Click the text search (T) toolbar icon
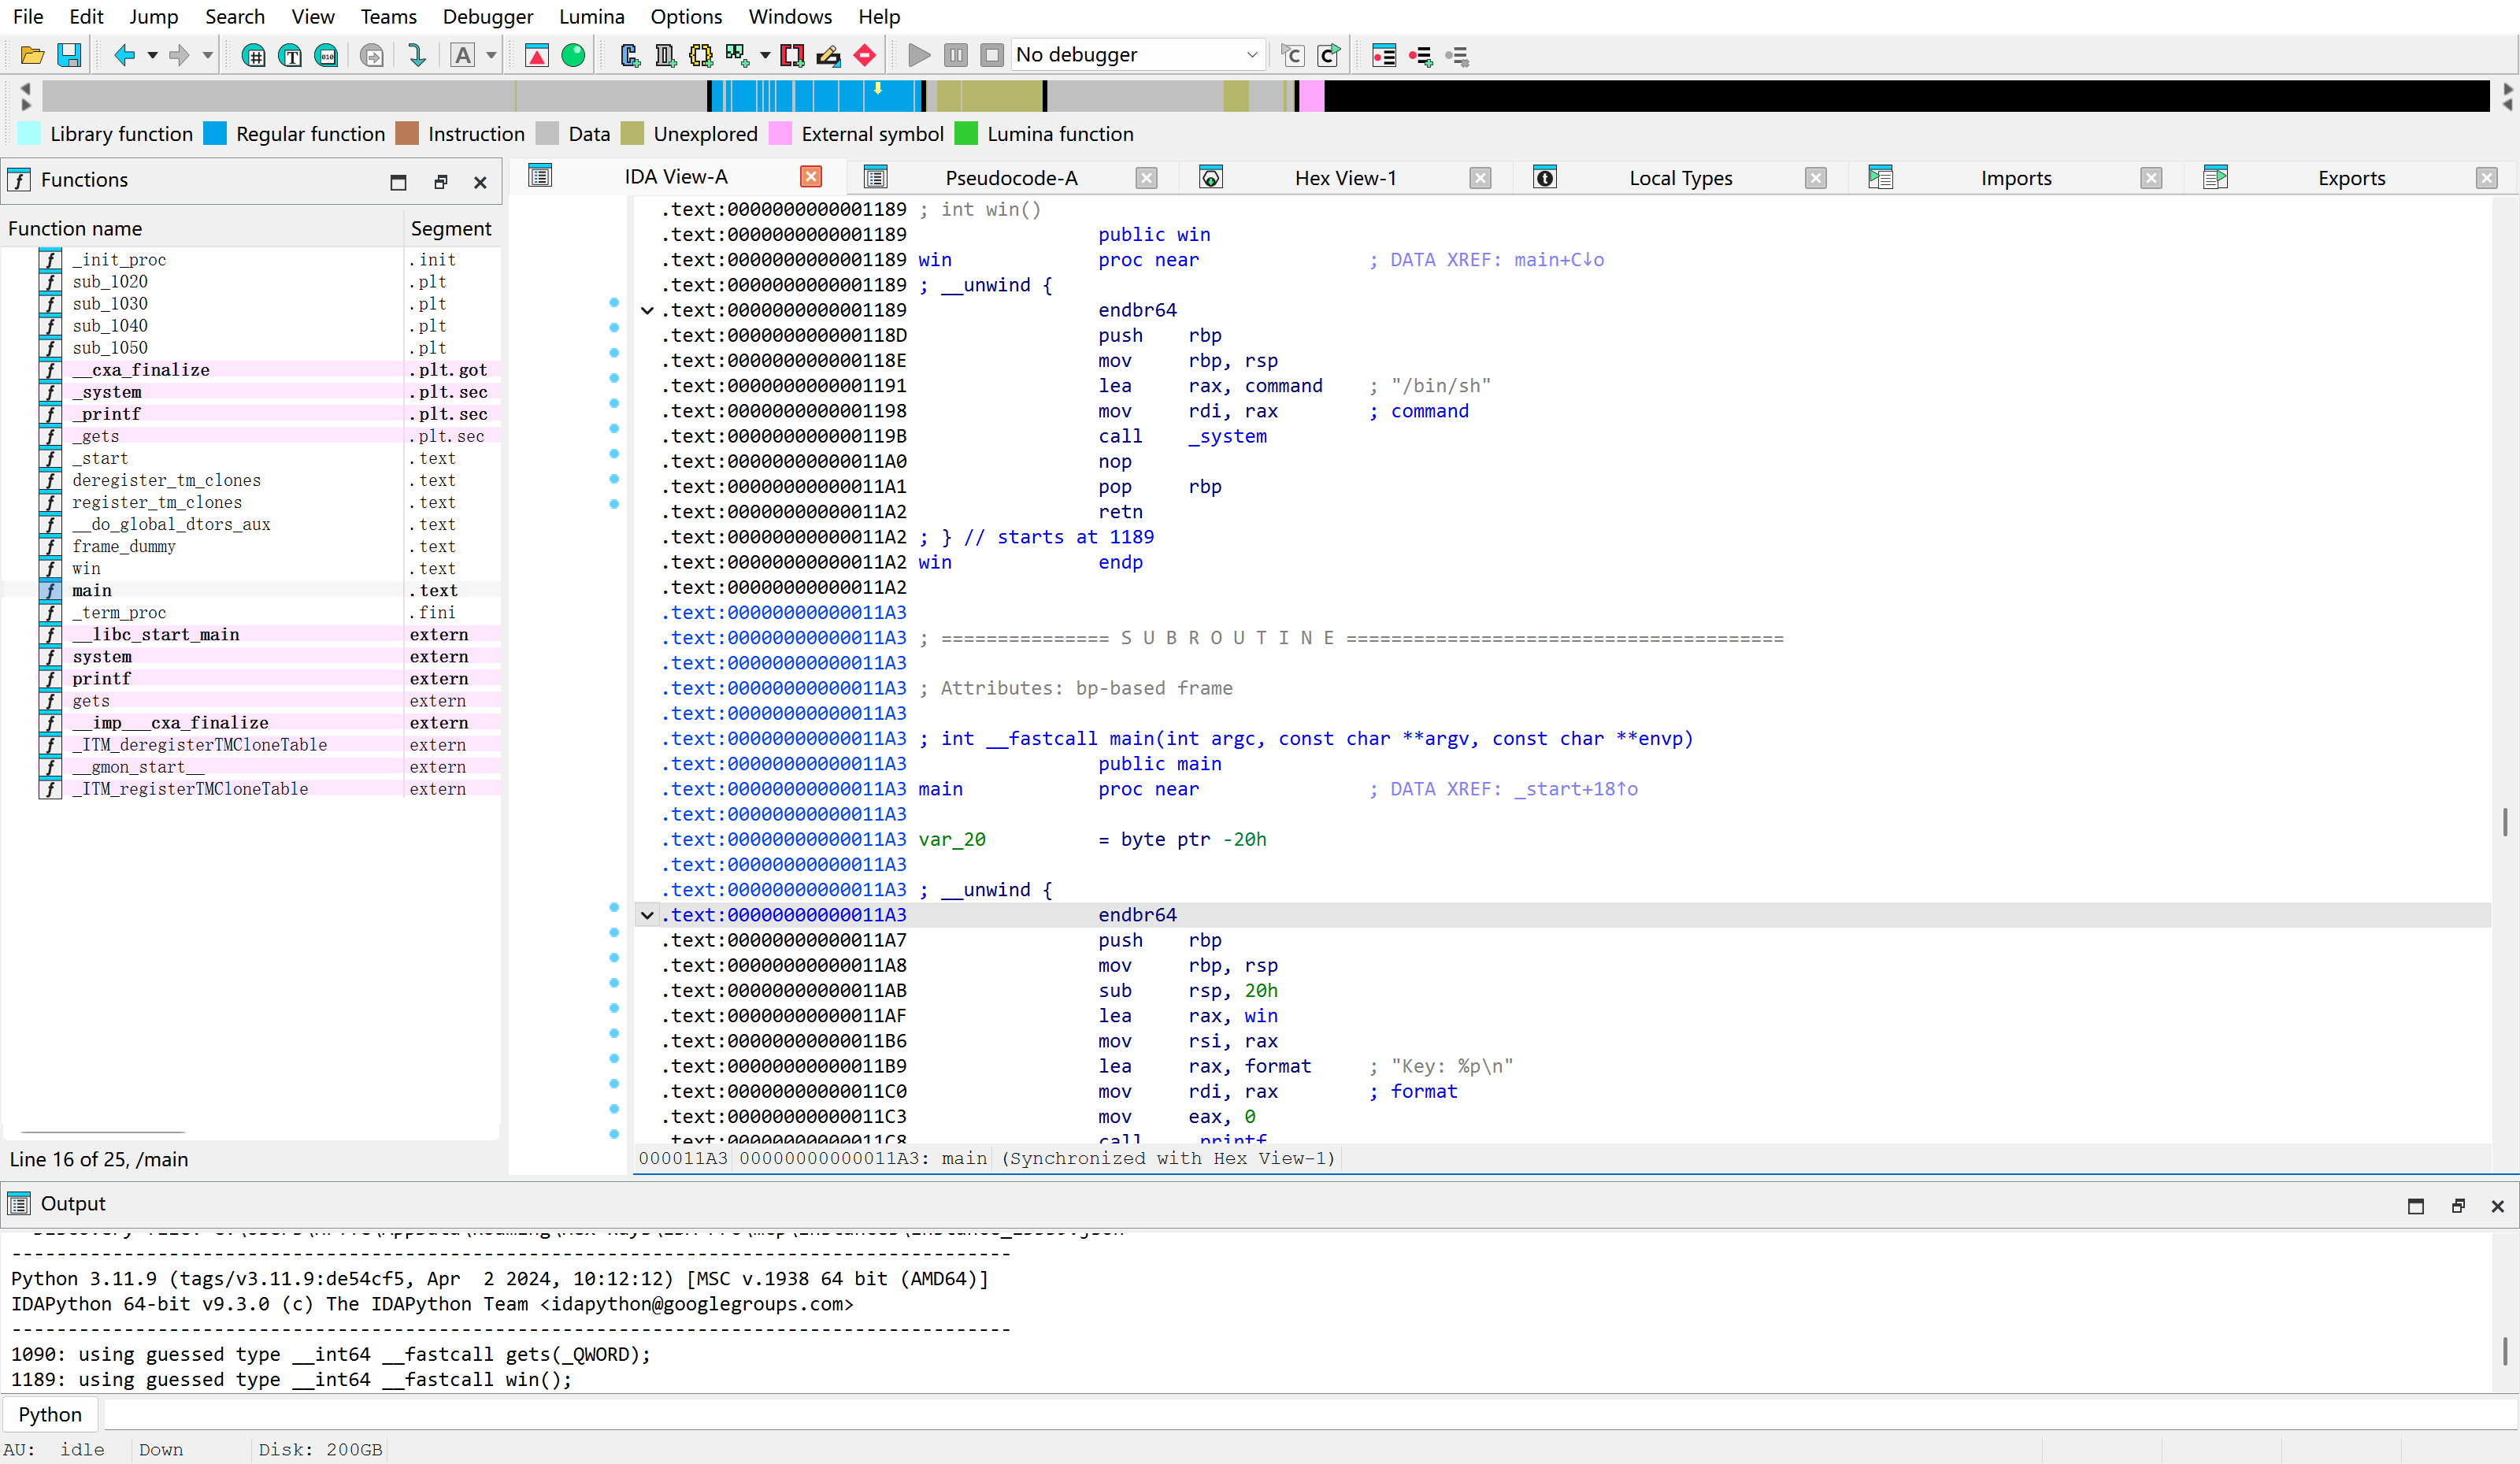 point(290,55)
